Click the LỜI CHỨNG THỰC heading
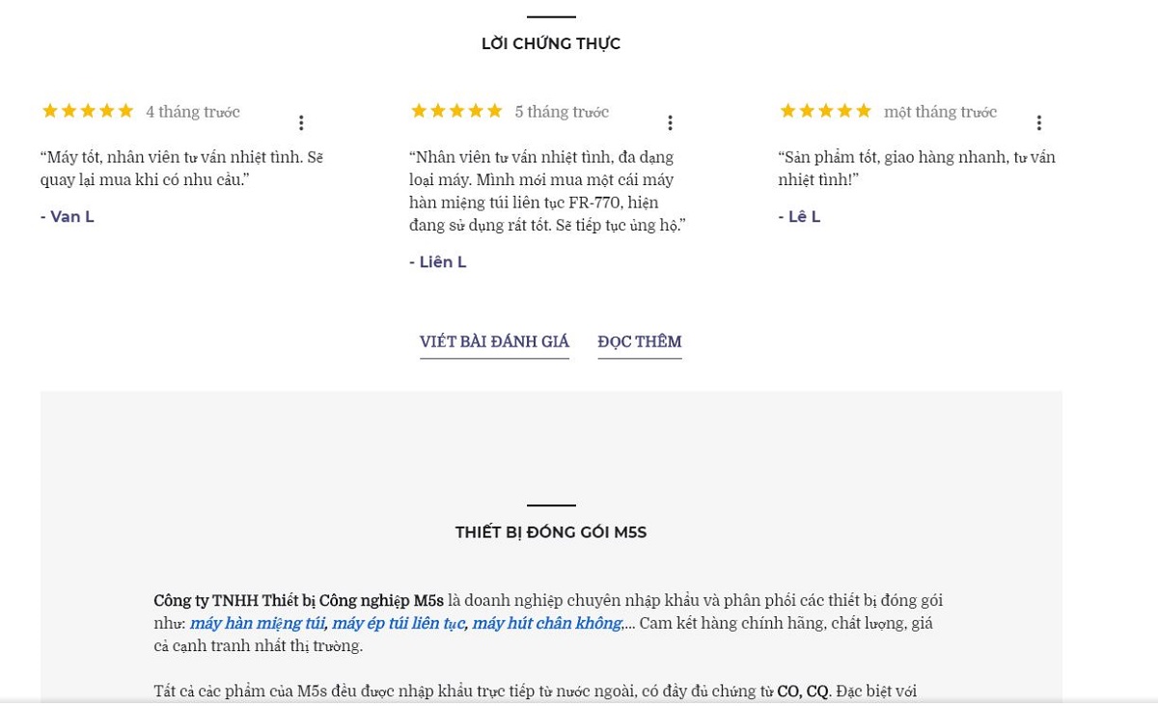The image size is (1158, 706). 551,43
